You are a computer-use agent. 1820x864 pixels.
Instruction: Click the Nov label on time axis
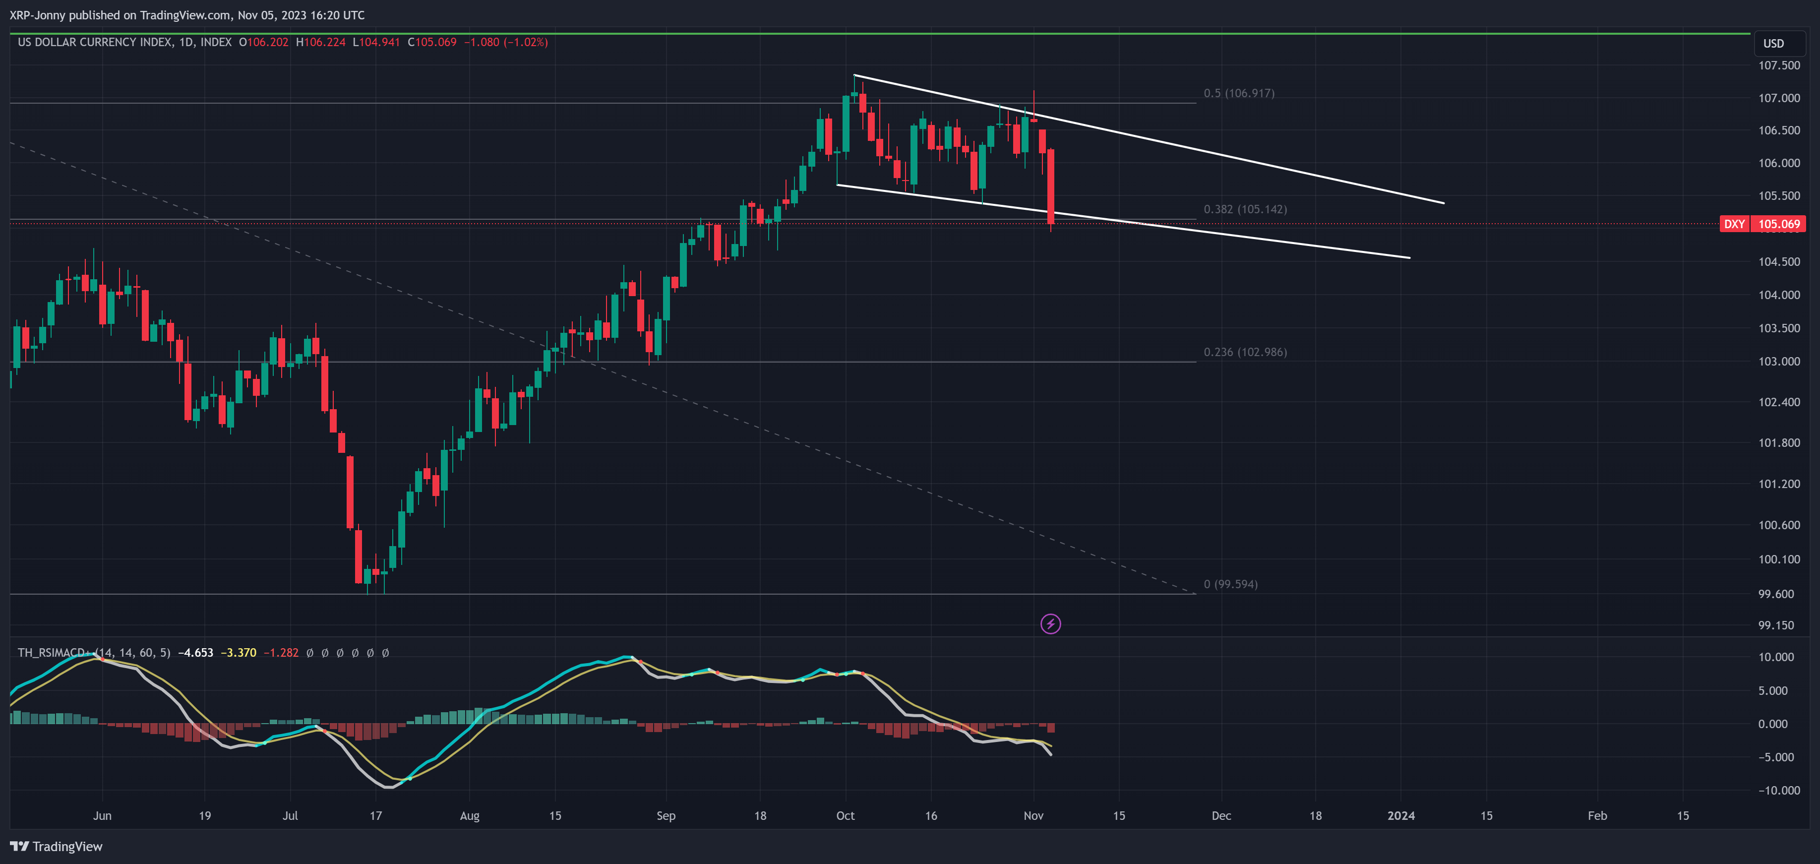click(x=1033, y=815)
